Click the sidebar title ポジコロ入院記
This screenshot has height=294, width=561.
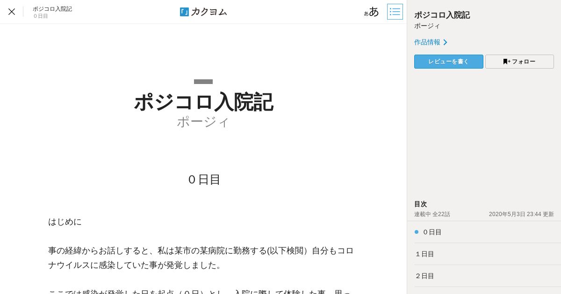[x=442, y=15]
